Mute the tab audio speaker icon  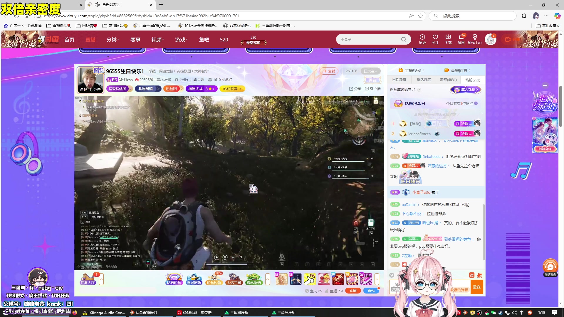pos(97,5)
